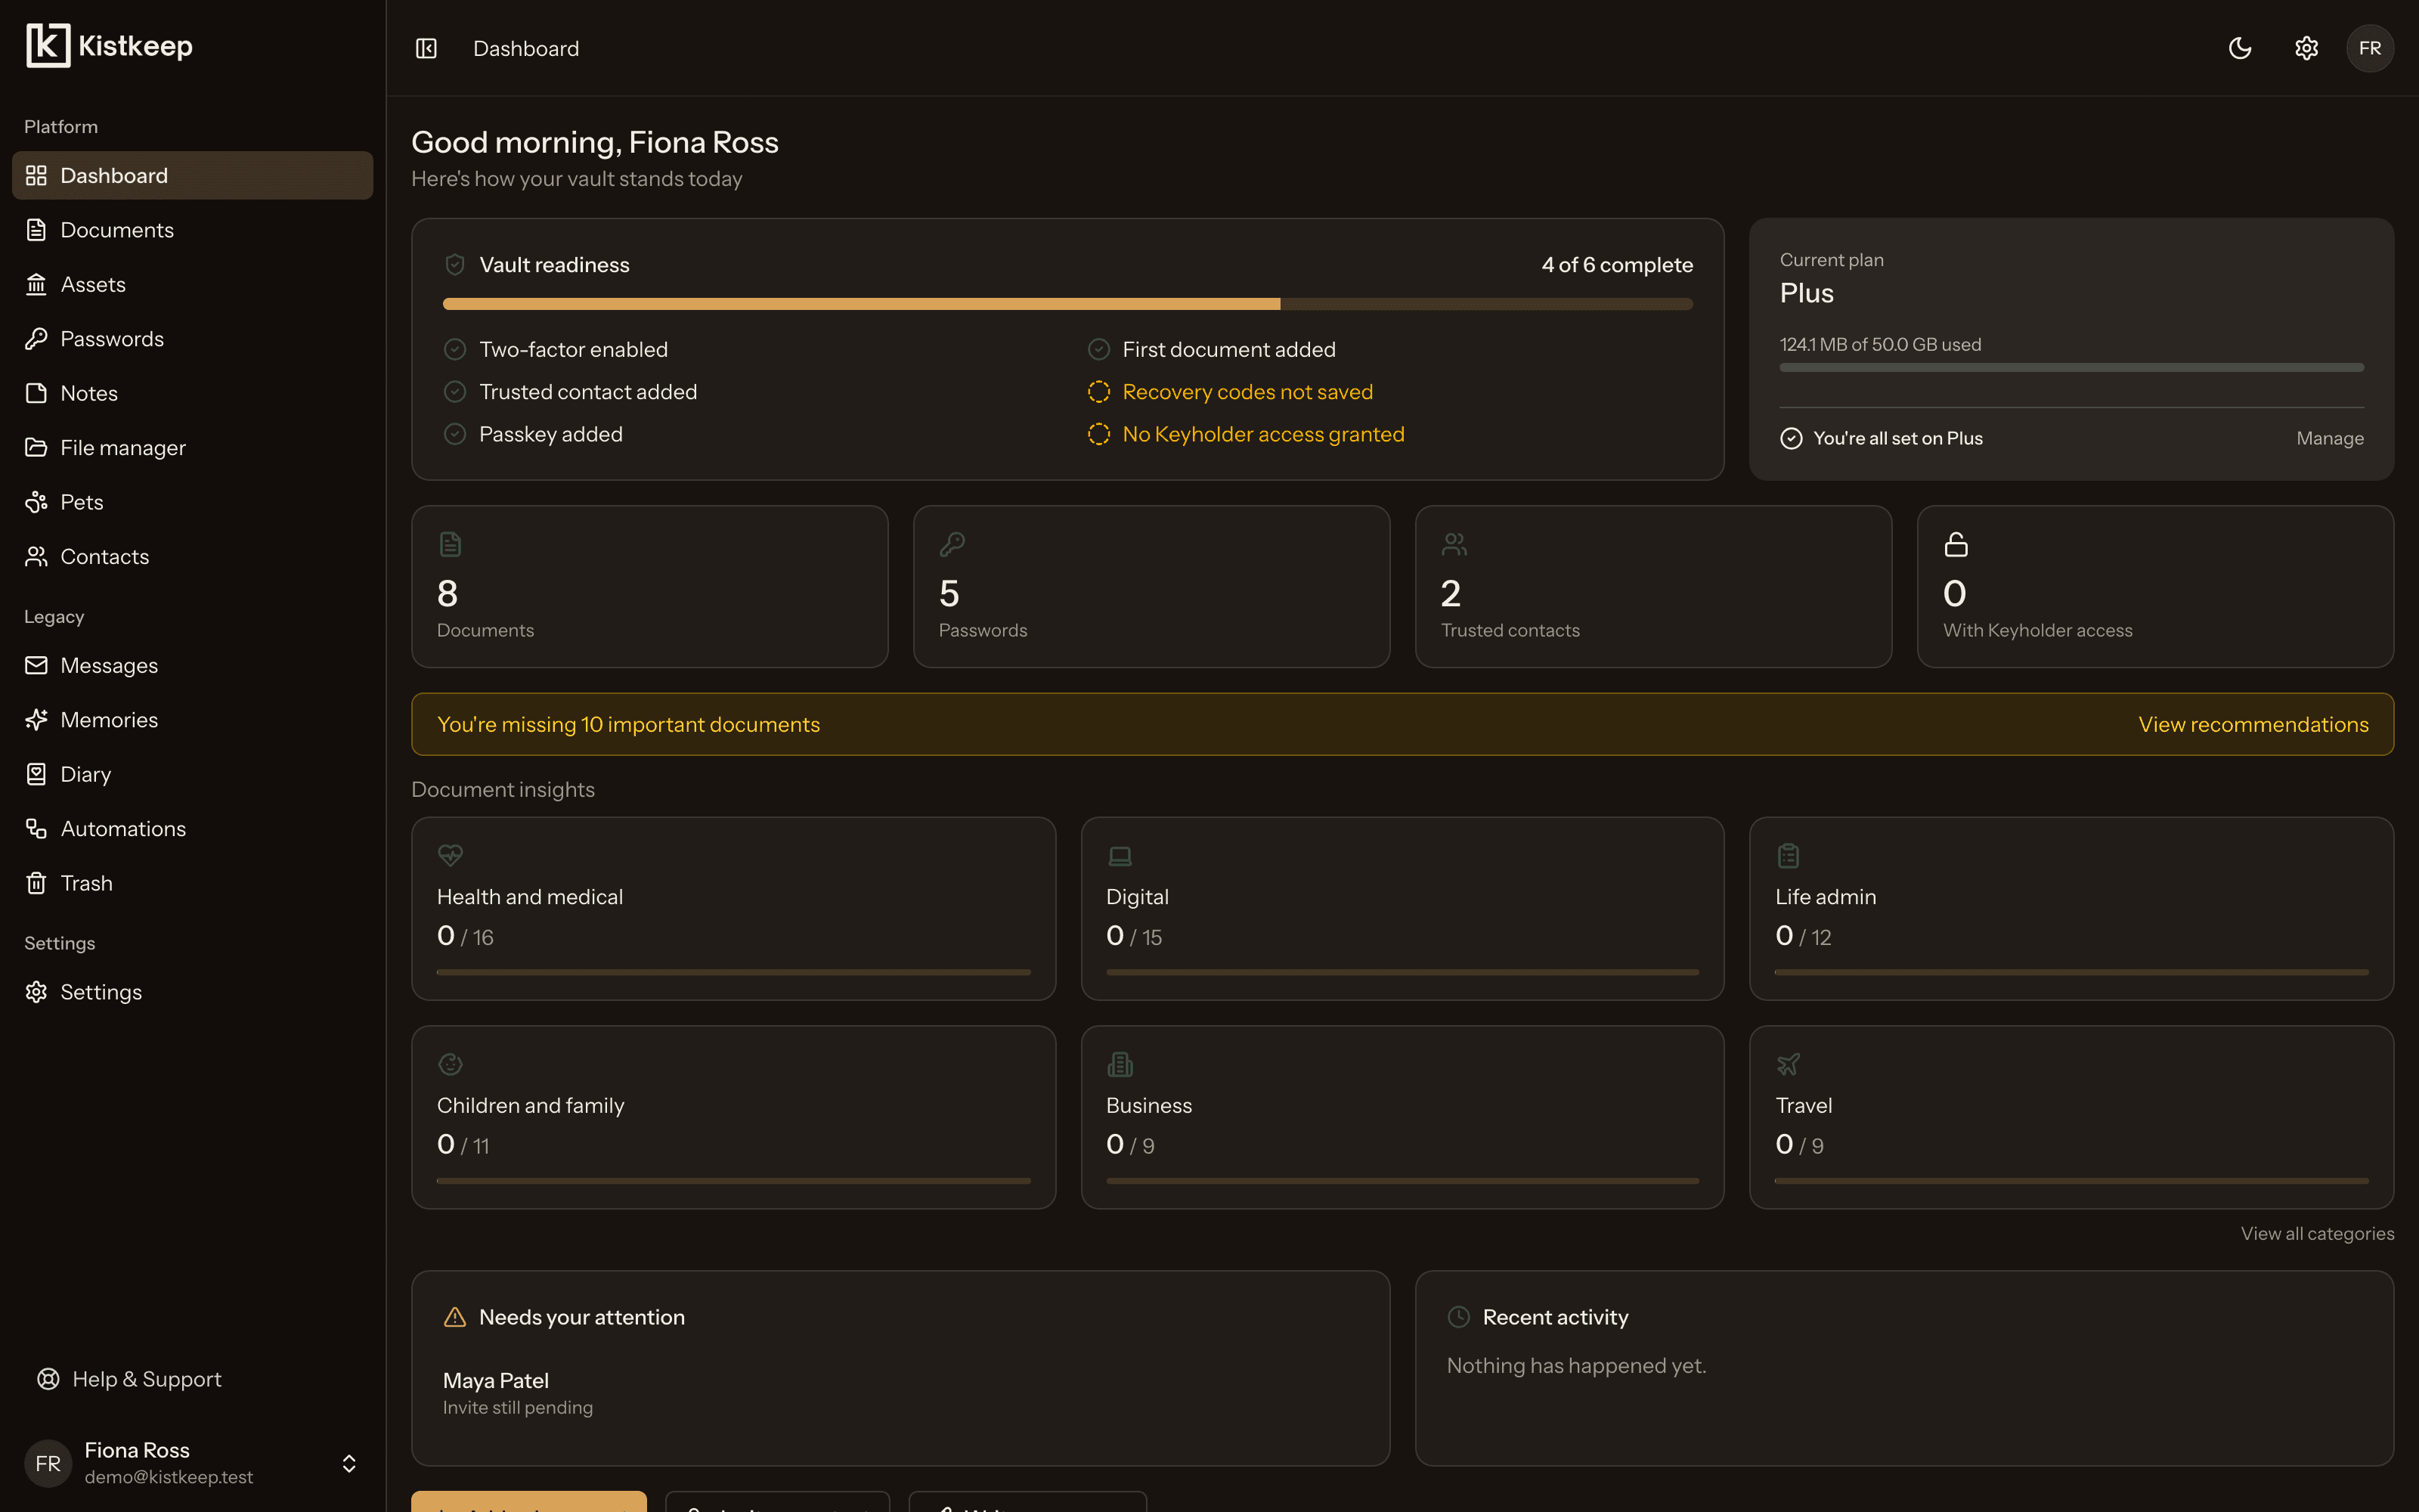Viewport: 2419px width, 1512px height.
Task: Open the 8 Documents stat card
Action: pos(650,587)
